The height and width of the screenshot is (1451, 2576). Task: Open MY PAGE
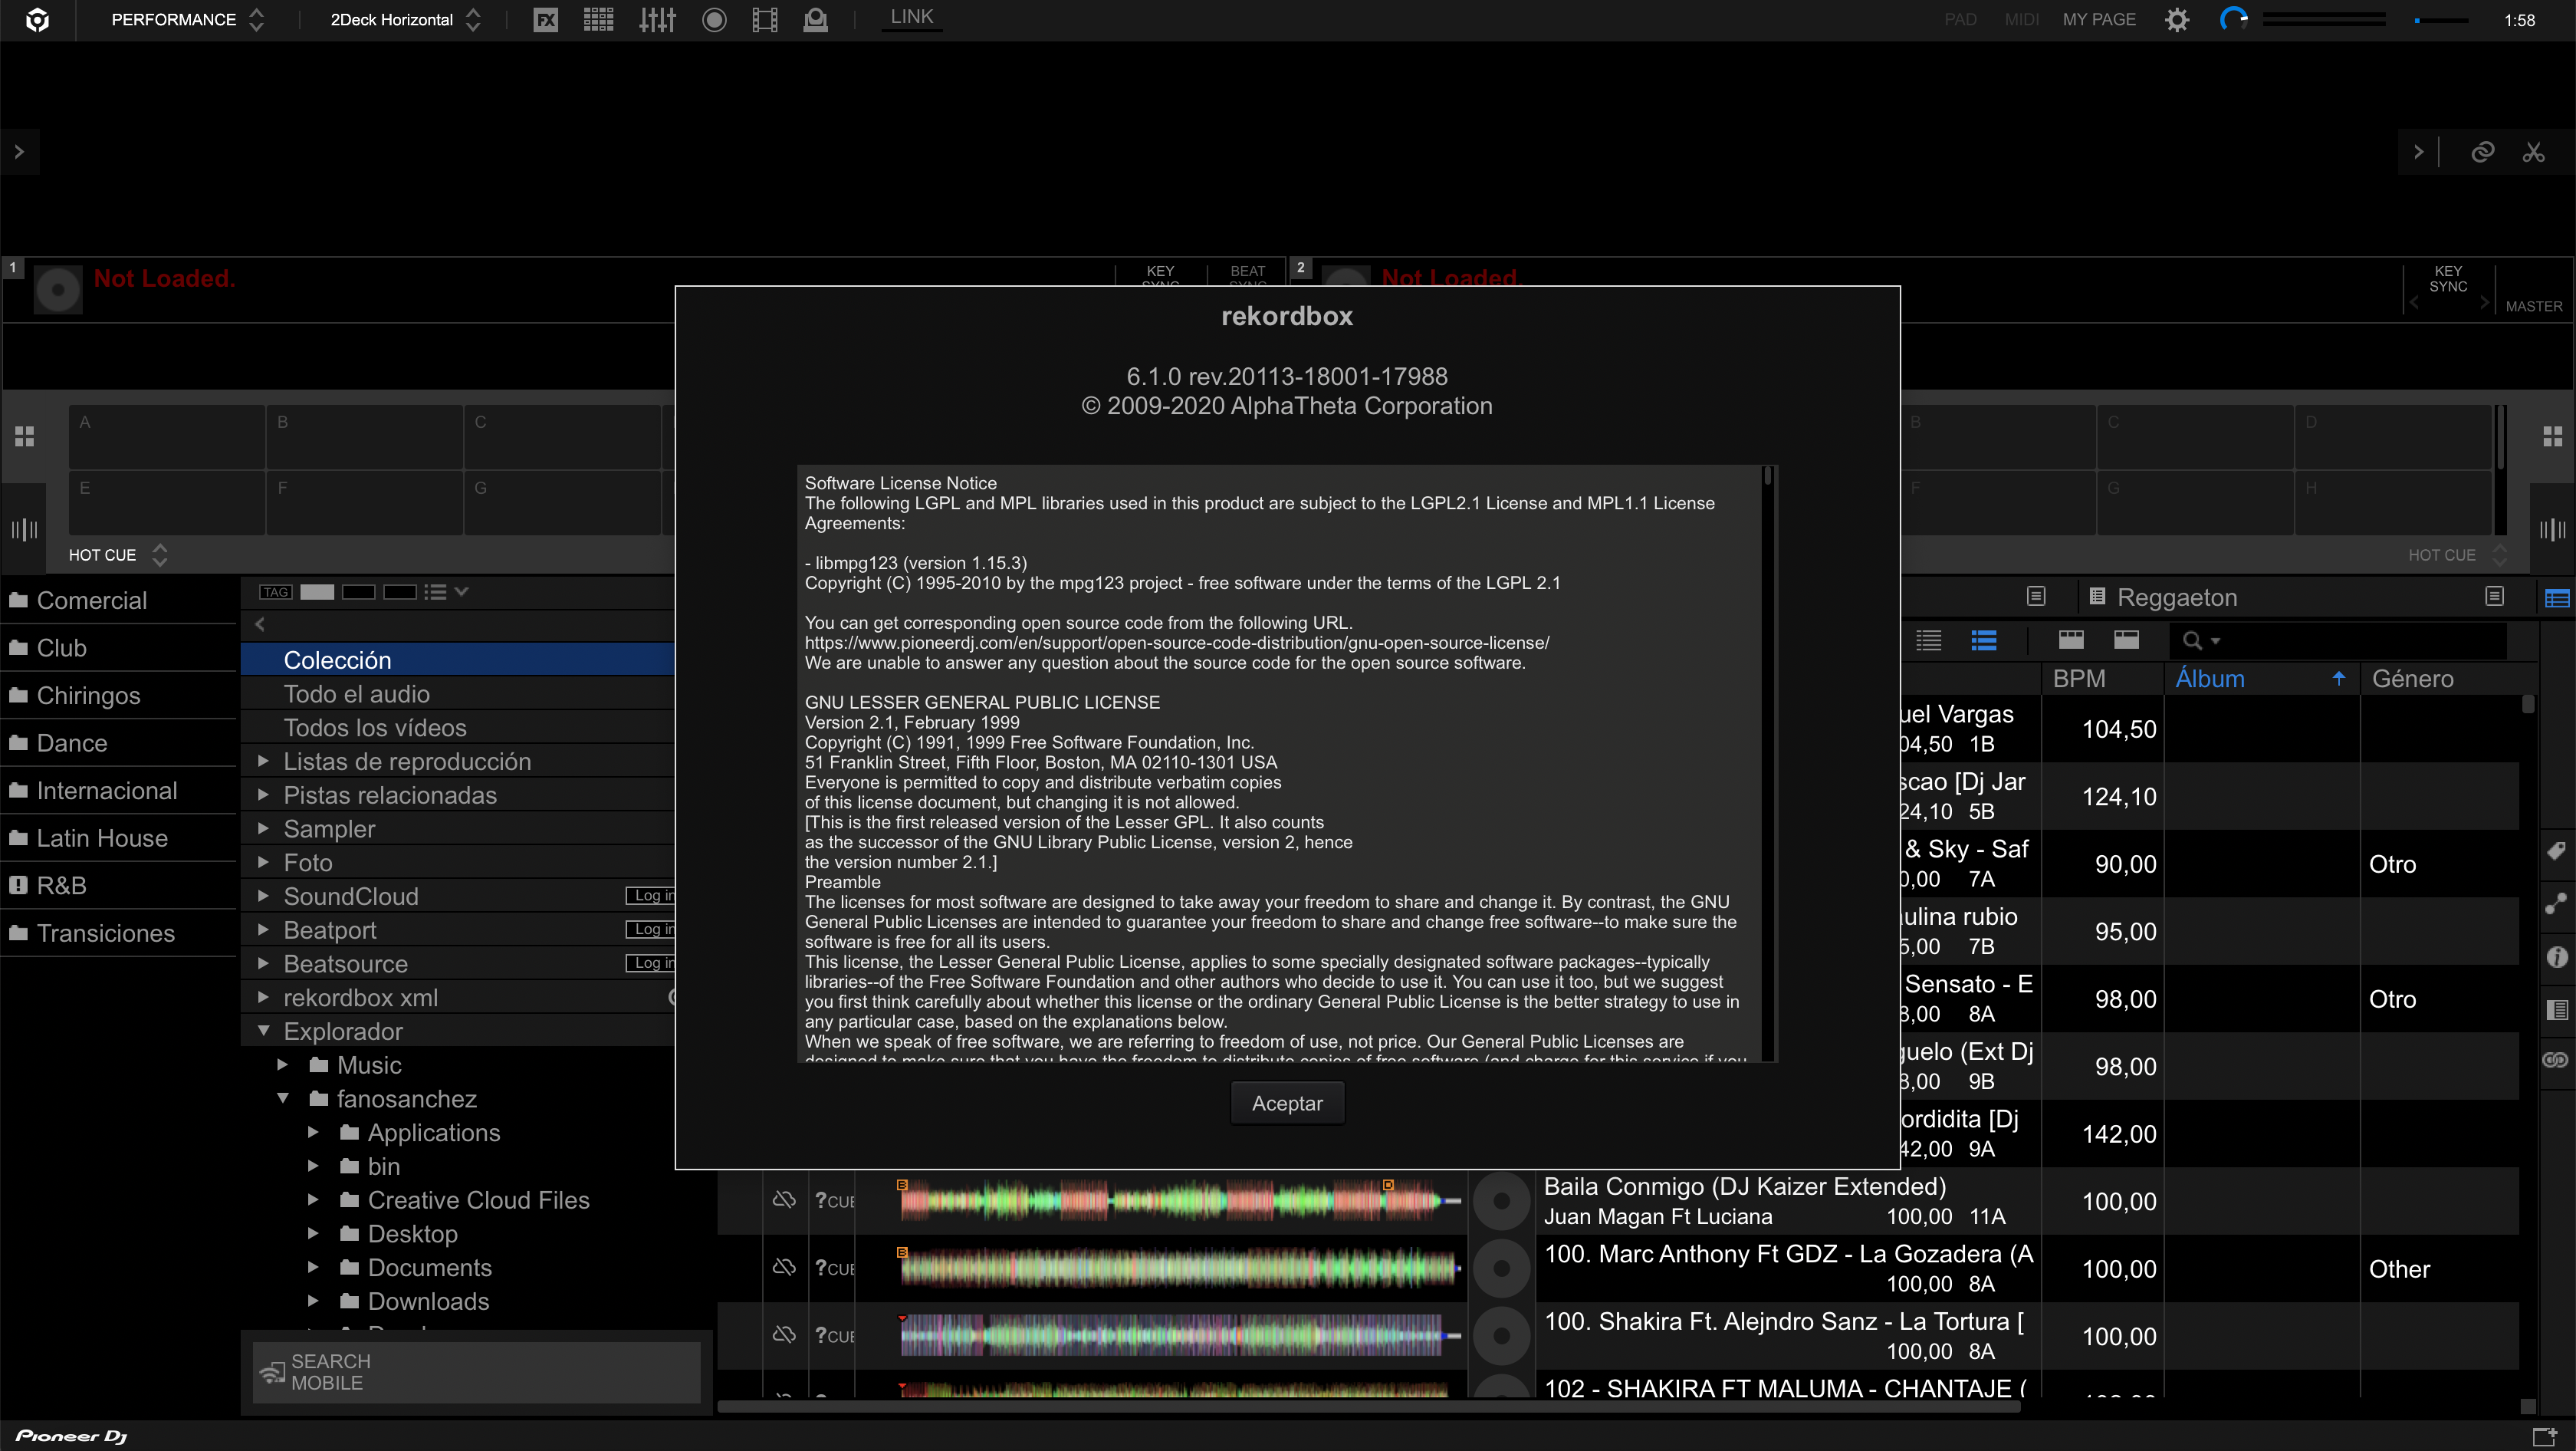coord(2099,20)
